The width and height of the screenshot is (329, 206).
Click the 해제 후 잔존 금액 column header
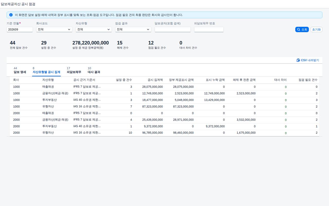[x=244, y=80]
